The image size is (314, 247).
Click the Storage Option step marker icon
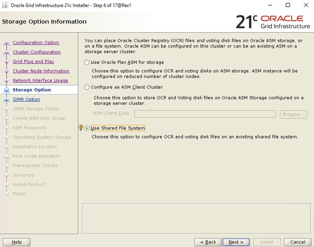click(7, 90)
